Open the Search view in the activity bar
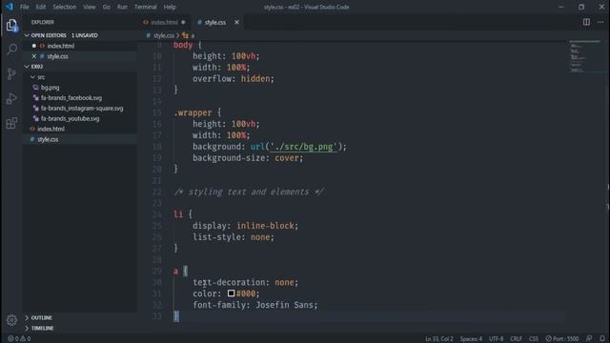The width and height of the screenshot is (610, 343). pyautogui.click(x=11, y=49)
